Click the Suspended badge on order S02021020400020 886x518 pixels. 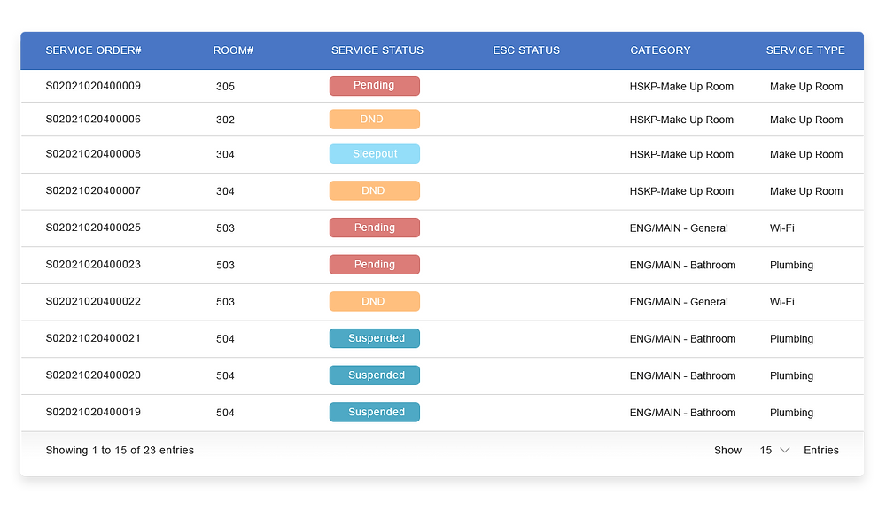click(x=374, y=375)
